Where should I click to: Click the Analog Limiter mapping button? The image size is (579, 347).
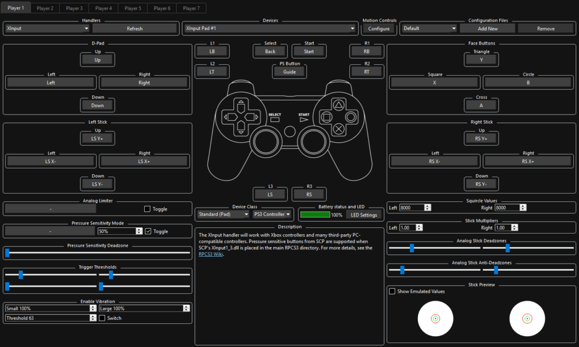tap(50, 209)
